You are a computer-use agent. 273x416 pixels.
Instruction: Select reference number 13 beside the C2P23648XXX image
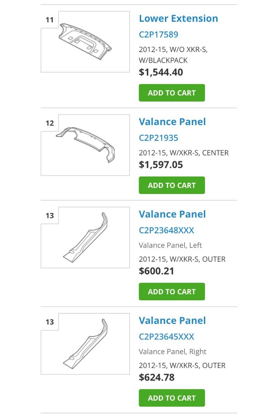(50, 216)
